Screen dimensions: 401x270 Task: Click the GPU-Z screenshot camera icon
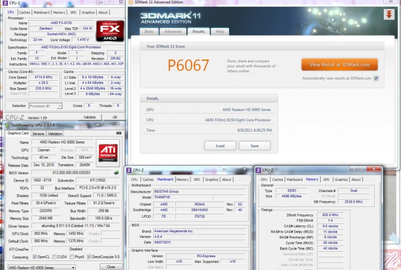[119, 133]
